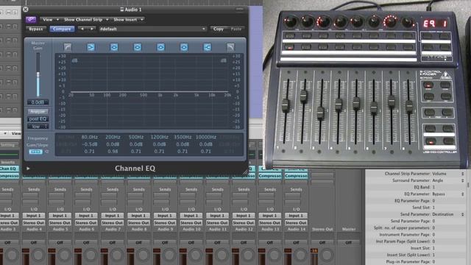Toggle the Gain-Q couple link button
The width and height of the screenshot is (471, 265).
pyautogui.click(x=35, y=152)
